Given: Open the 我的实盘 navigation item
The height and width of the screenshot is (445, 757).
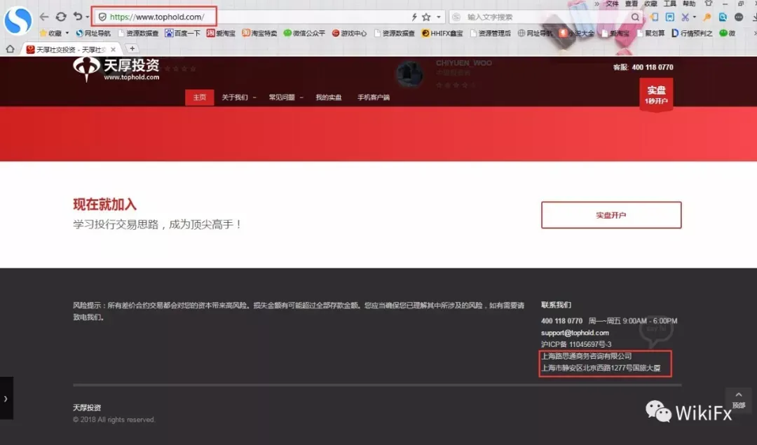Looking at the screenshot, I should [328, 97].
